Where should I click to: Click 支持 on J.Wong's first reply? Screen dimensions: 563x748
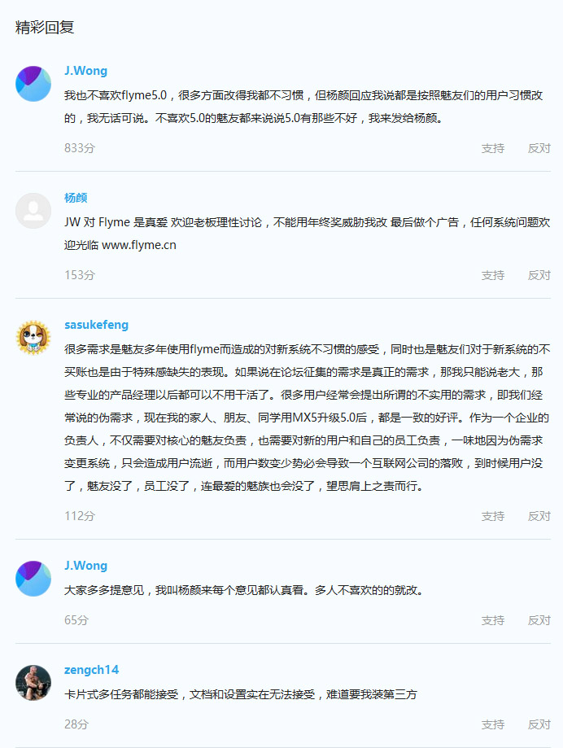click(x=493, y=149)
